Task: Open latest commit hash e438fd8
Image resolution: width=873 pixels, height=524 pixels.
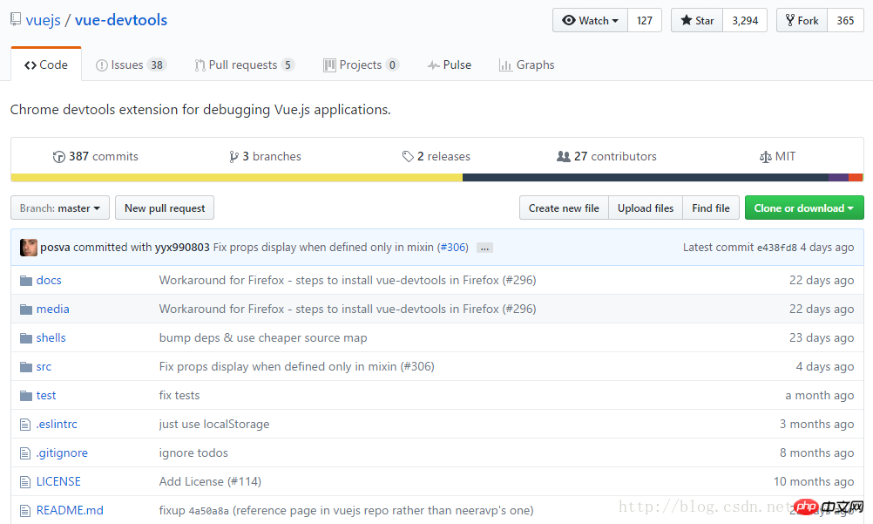Action: pyautogui.click(x=776, y=248)
